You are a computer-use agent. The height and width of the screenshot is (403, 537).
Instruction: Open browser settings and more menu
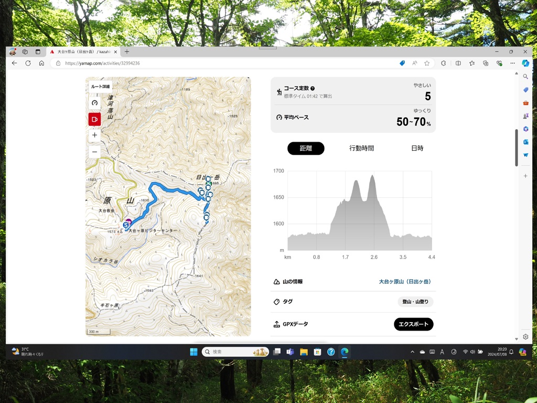(512, 63)
